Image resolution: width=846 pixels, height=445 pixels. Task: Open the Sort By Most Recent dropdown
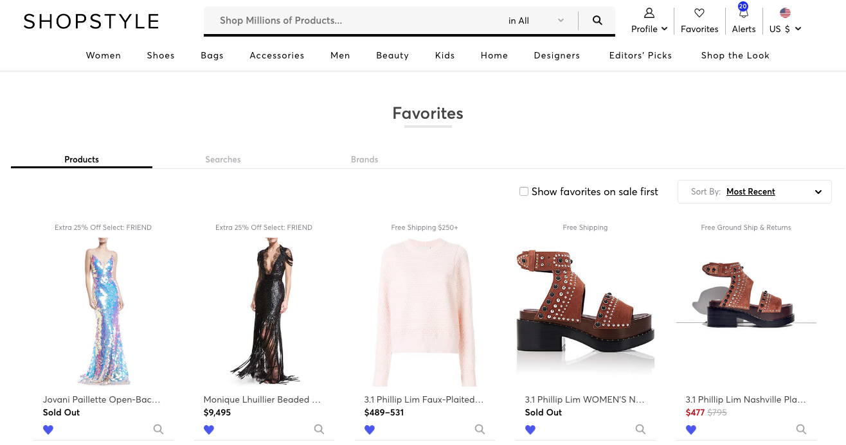[x=754, y=191]
